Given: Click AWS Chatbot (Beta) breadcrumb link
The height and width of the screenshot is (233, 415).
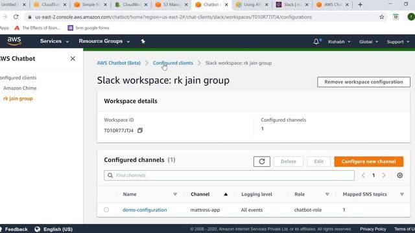Looking at the screenshot, I should 119,63.
